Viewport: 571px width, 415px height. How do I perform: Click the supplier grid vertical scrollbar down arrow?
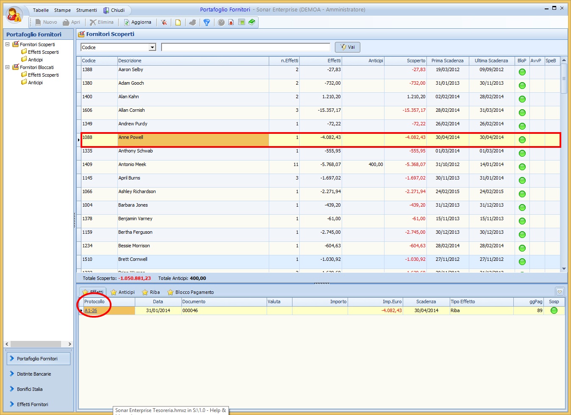pos(564,268)
